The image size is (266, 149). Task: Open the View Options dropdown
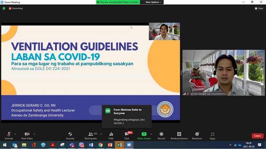(x=154, y=2)
